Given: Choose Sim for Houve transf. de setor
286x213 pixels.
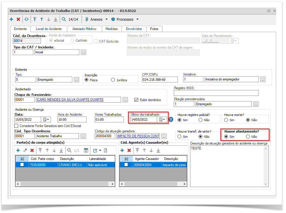Looking at the screenshot, I should tap(180, 137).
